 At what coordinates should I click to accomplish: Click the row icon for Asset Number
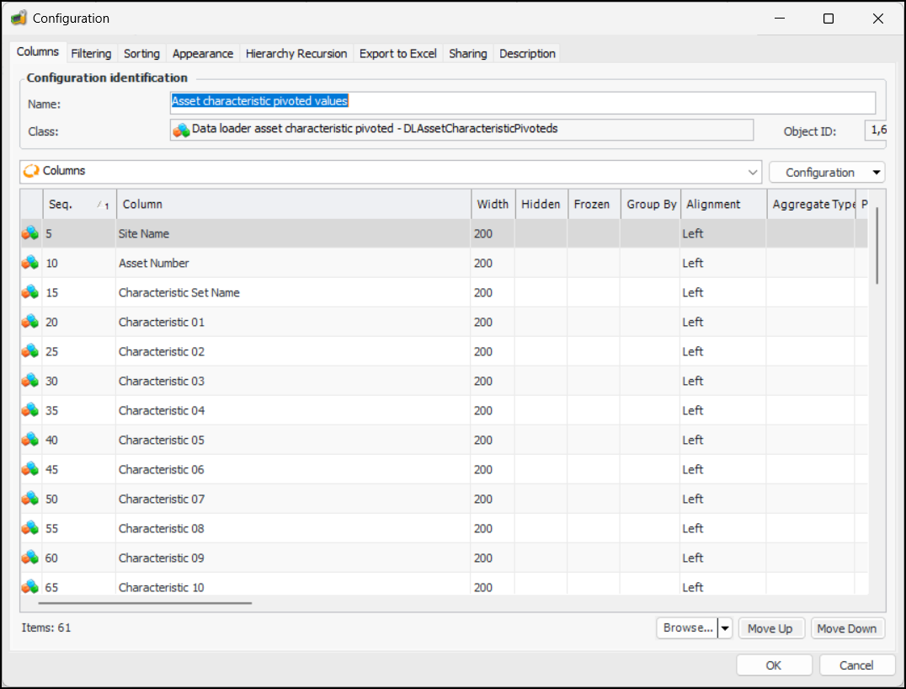pos(30,263)
